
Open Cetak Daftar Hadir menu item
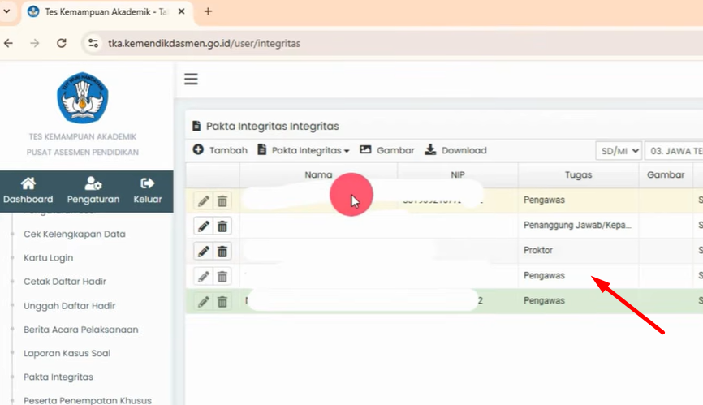65,282
